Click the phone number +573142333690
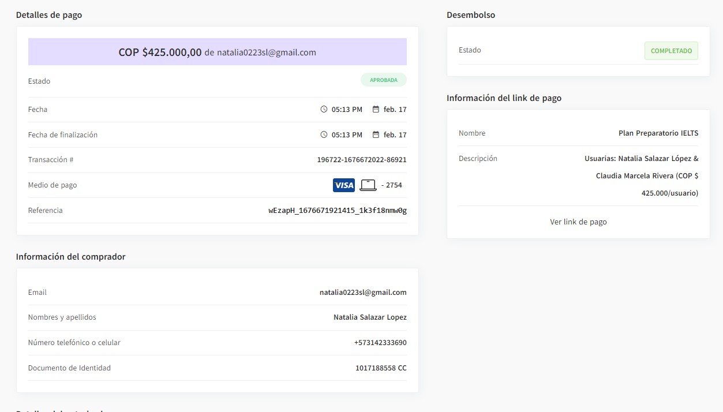723x412 pixels. [x=380, y=343]
